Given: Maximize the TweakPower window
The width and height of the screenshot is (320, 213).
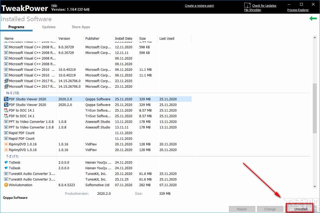Looking at the screenshot, I should pyautogui.click(x=301, y=4).
